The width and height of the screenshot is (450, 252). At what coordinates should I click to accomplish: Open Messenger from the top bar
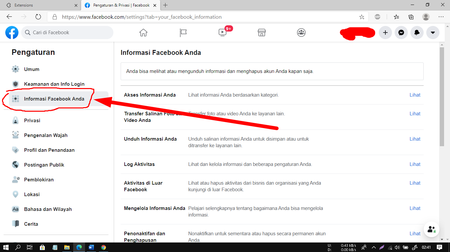(401, 33)
